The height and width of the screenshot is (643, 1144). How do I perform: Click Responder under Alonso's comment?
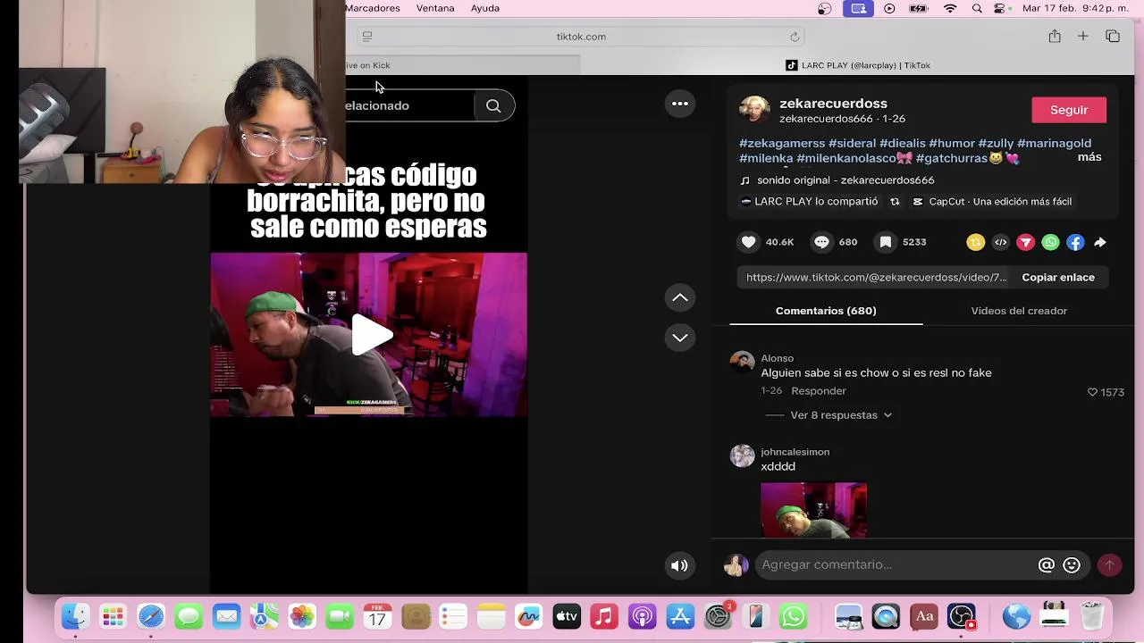pyautogui.click(x=819, y=391)
